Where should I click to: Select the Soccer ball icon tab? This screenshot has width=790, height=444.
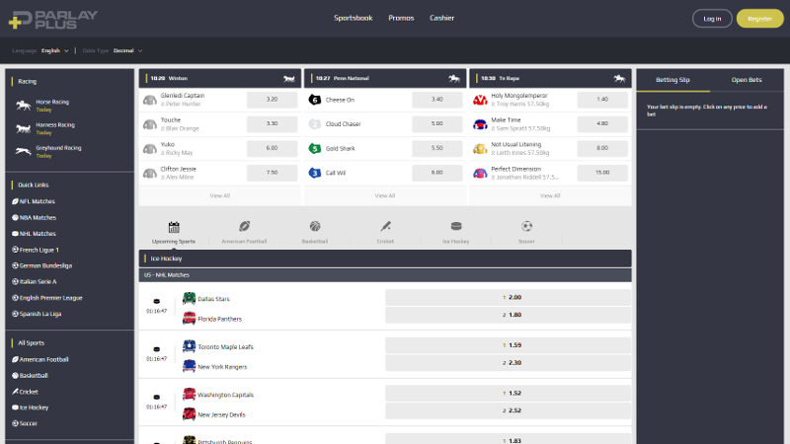(527, 226)
